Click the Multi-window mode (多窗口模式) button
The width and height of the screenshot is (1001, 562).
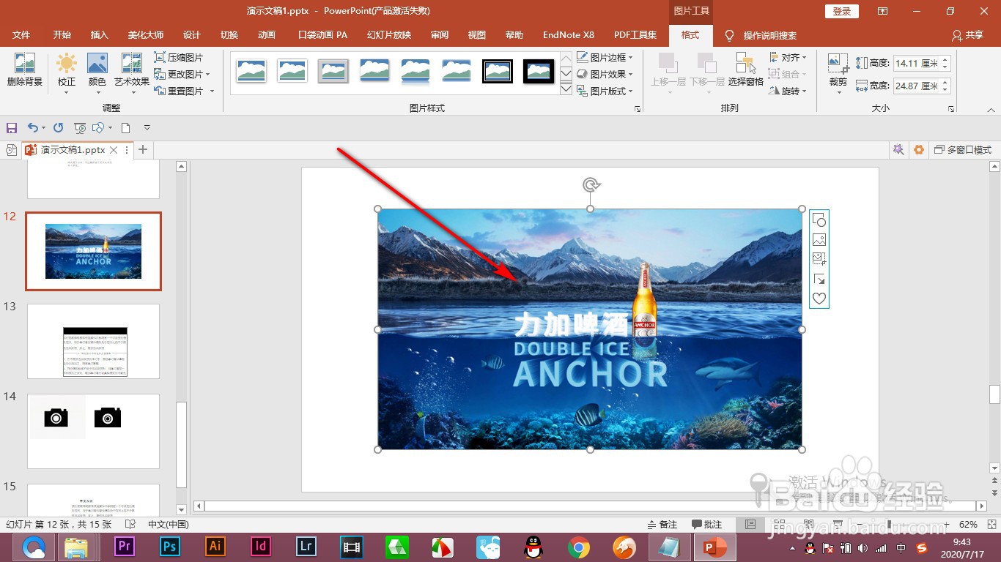tap(963, 150)
